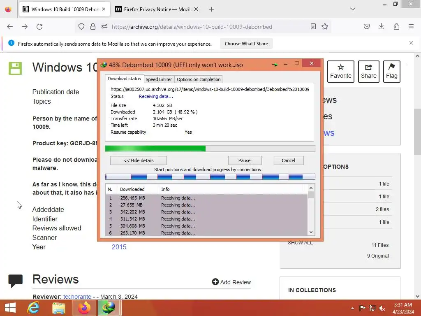Close the Firefox Privacy Notice tab
This screenshot has width=421, height=316.
[x=196, y=9]
